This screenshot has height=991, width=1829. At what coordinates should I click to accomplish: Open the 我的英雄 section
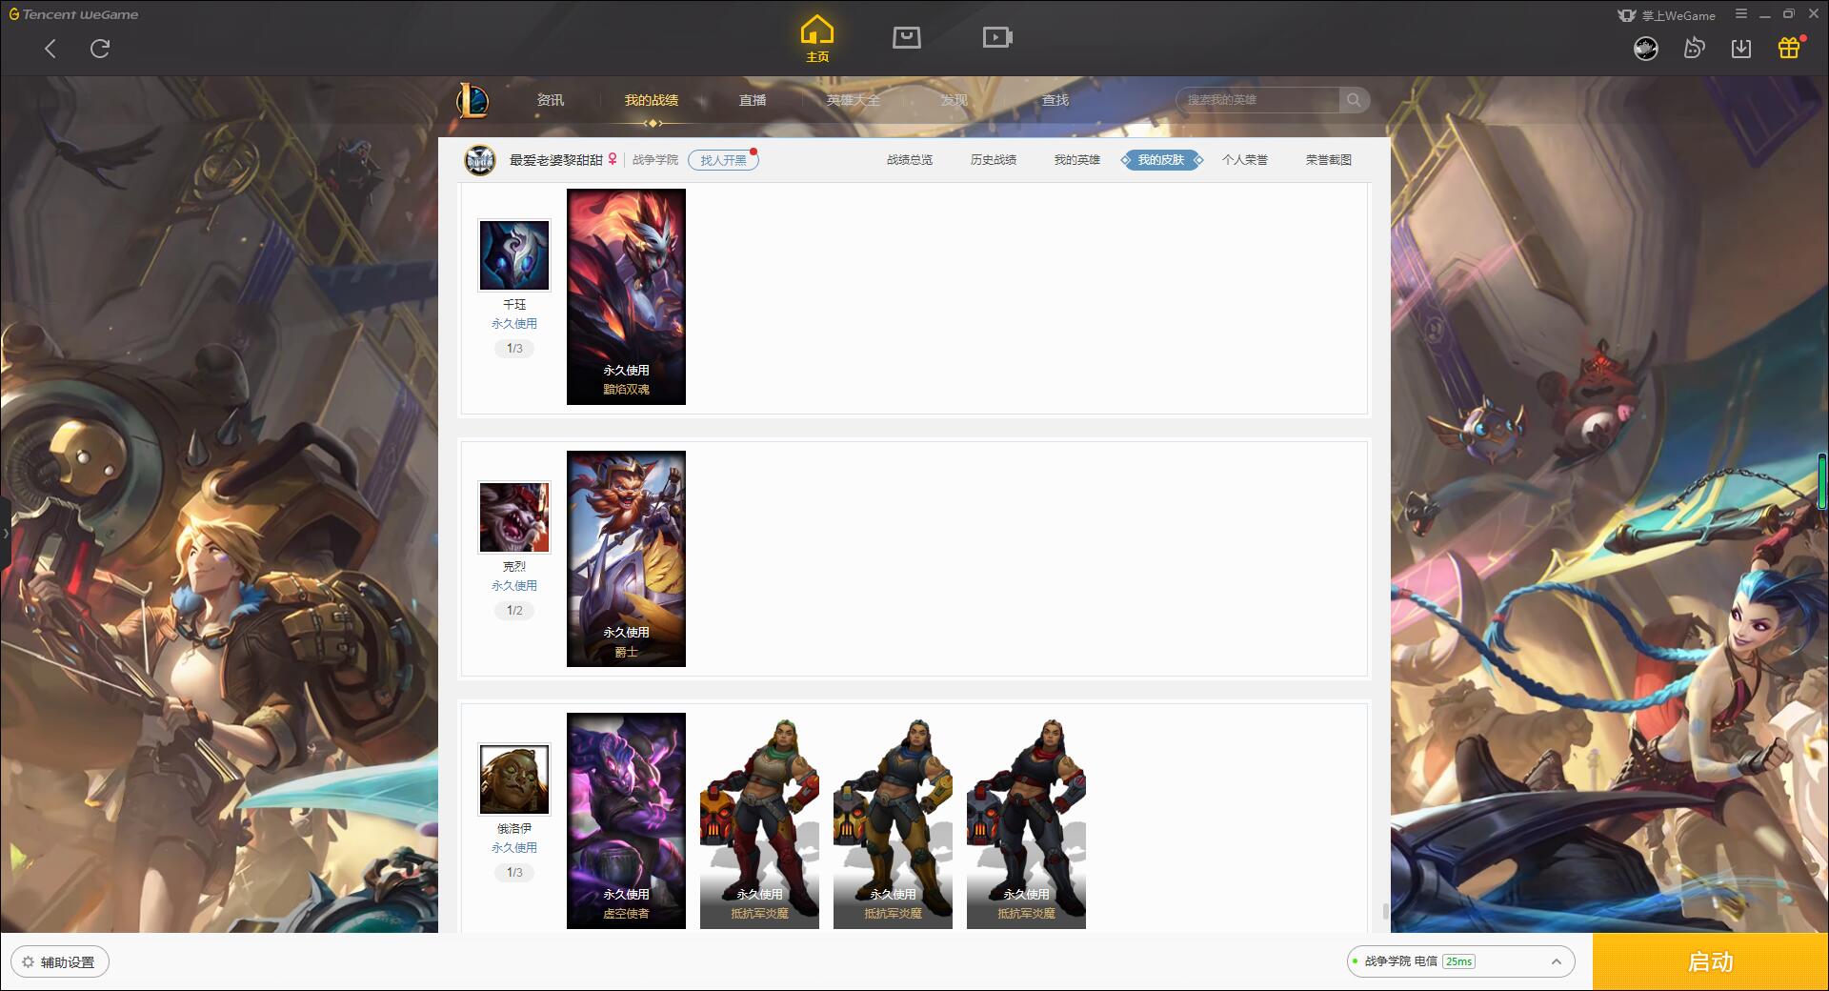1077,160
